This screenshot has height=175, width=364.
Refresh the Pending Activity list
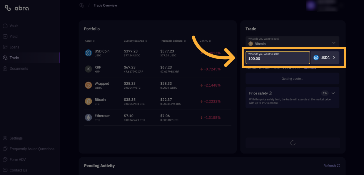click(x=332, y=166)
